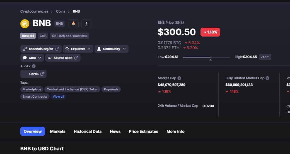The image size is (290, 154).
Task: Click the 0.01779 BTC price text
Action: pyautogui.click(x=169, y=43)
